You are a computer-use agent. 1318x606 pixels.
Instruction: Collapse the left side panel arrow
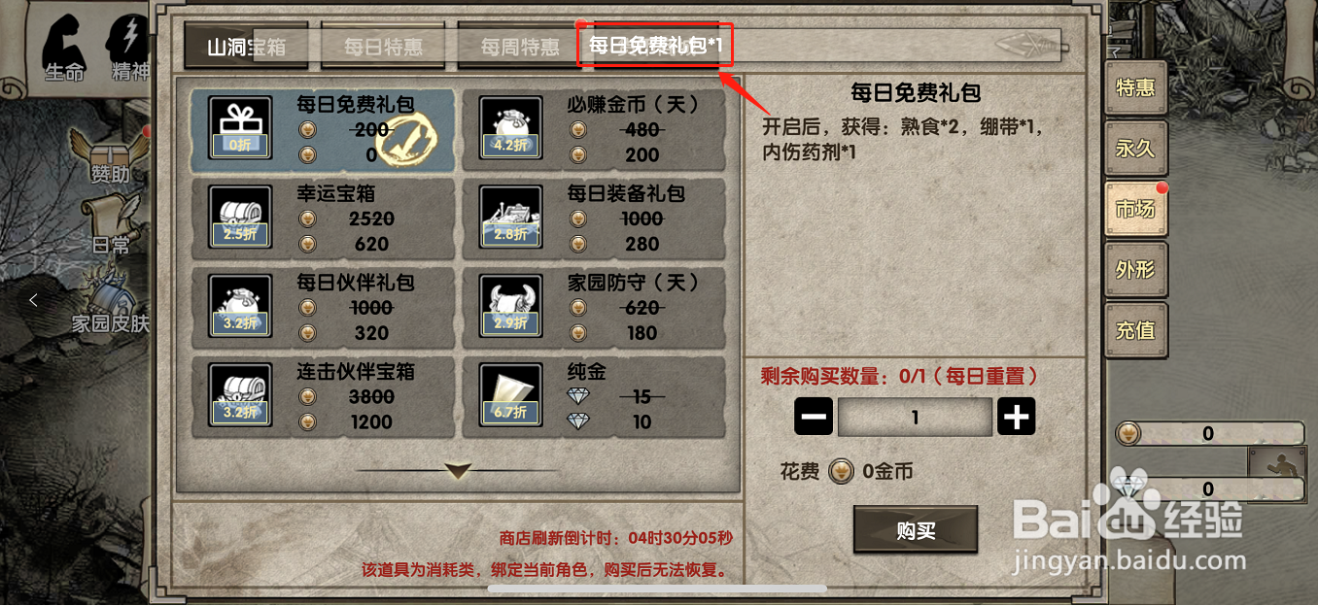(x=33, y=300)
